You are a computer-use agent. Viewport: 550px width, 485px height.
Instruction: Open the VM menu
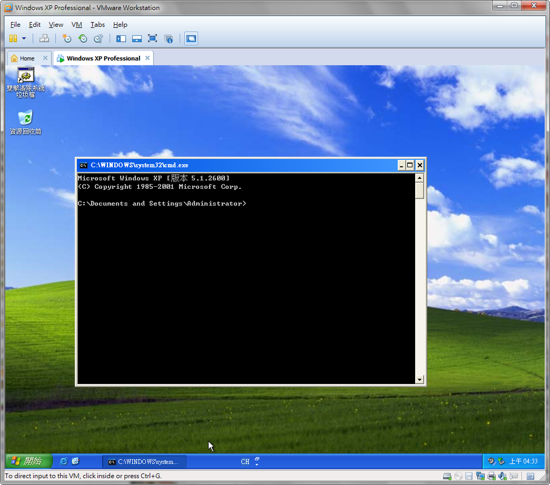click(x=77, y=25)
